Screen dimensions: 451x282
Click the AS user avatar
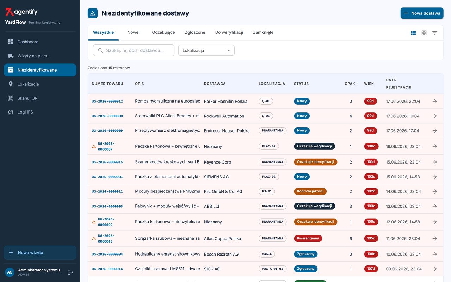(x=10, y=272)
